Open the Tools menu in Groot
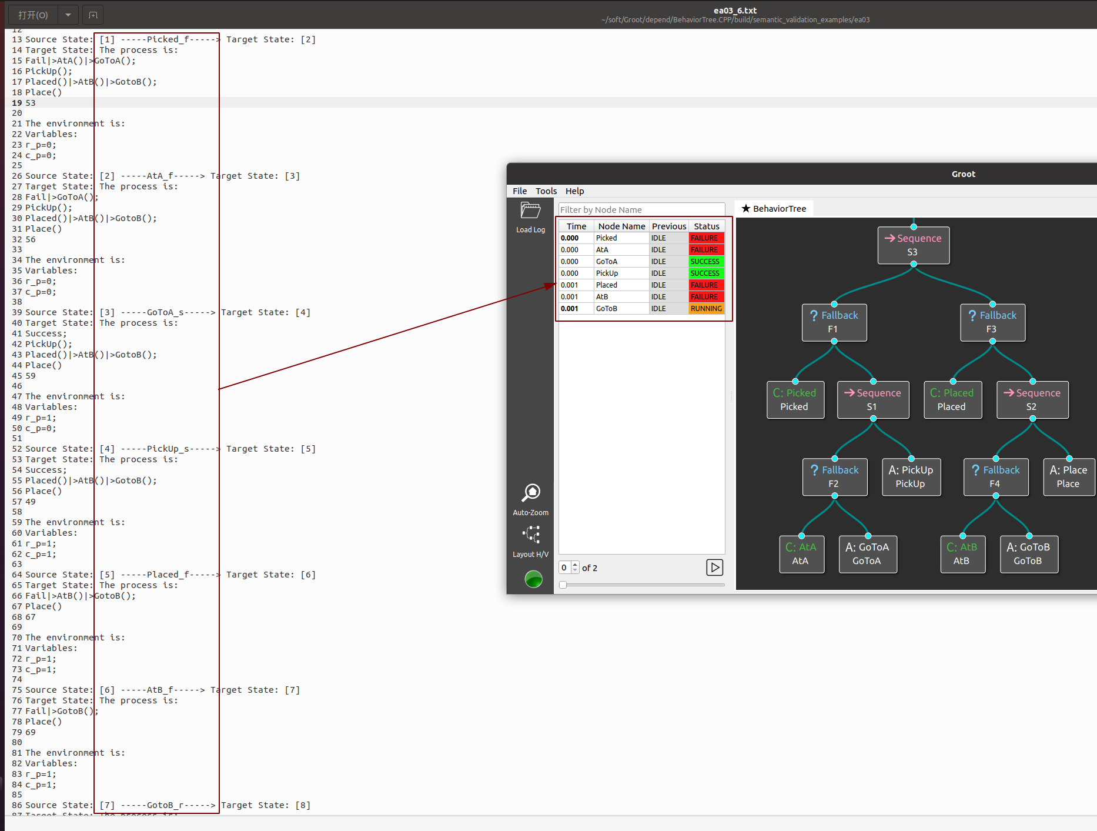The width and height of the screenshot is (1097, 831). pos(546,191)
